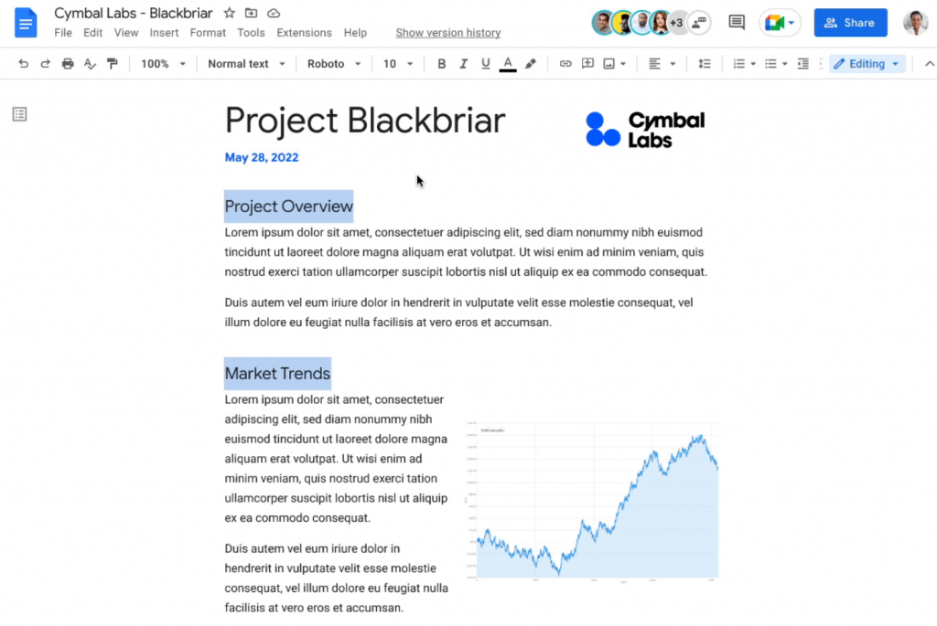Screen dimensions: 937x626
Task: Insert a link
Action: pos(565,63)
